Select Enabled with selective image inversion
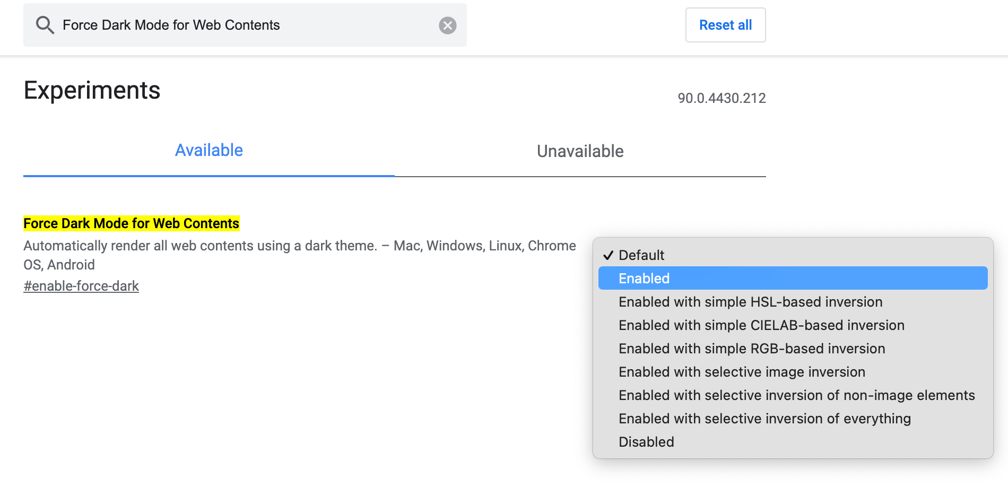Viewport: 1008px width, 504px height. [741, 371]
